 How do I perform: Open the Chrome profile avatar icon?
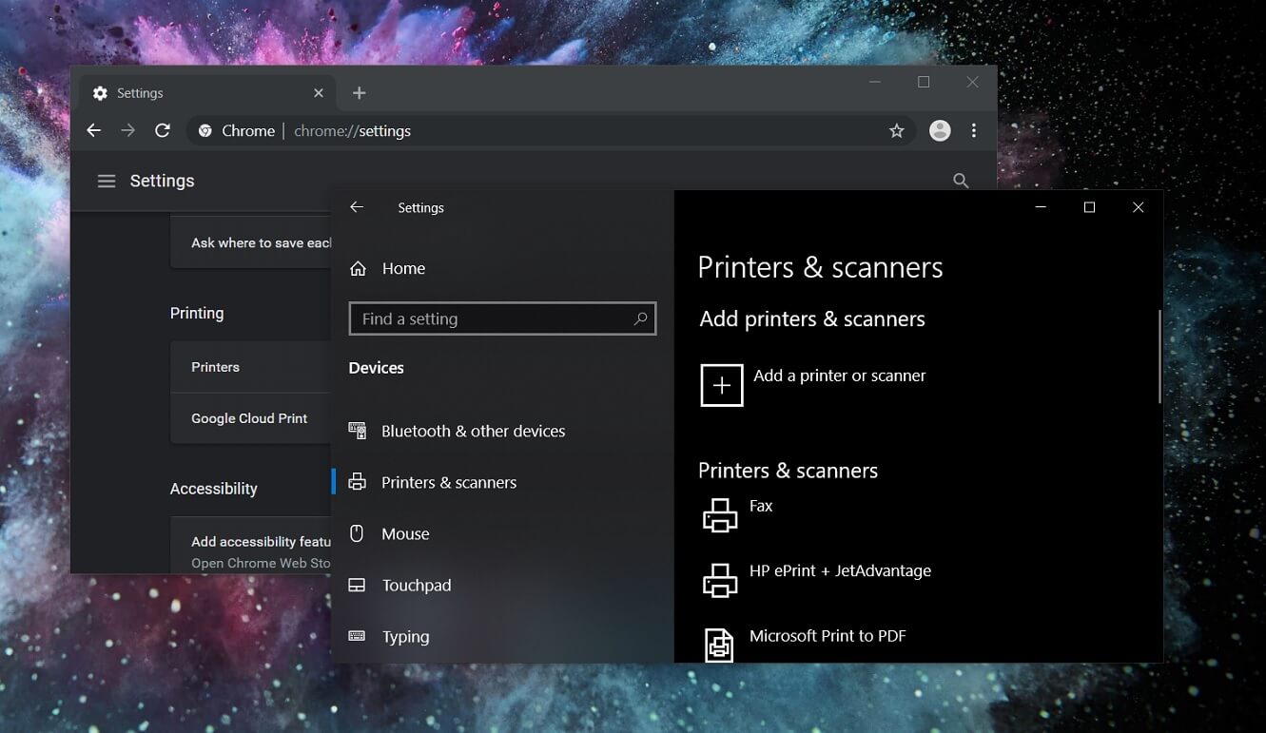(940, 131)
